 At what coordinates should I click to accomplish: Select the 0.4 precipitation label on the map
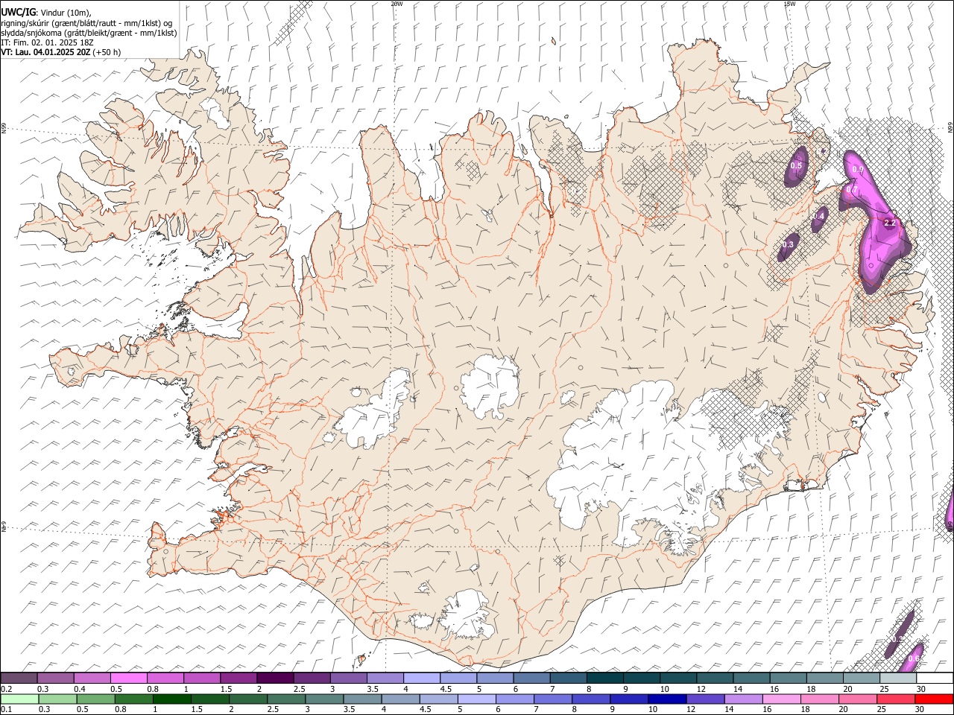(819, 216)
